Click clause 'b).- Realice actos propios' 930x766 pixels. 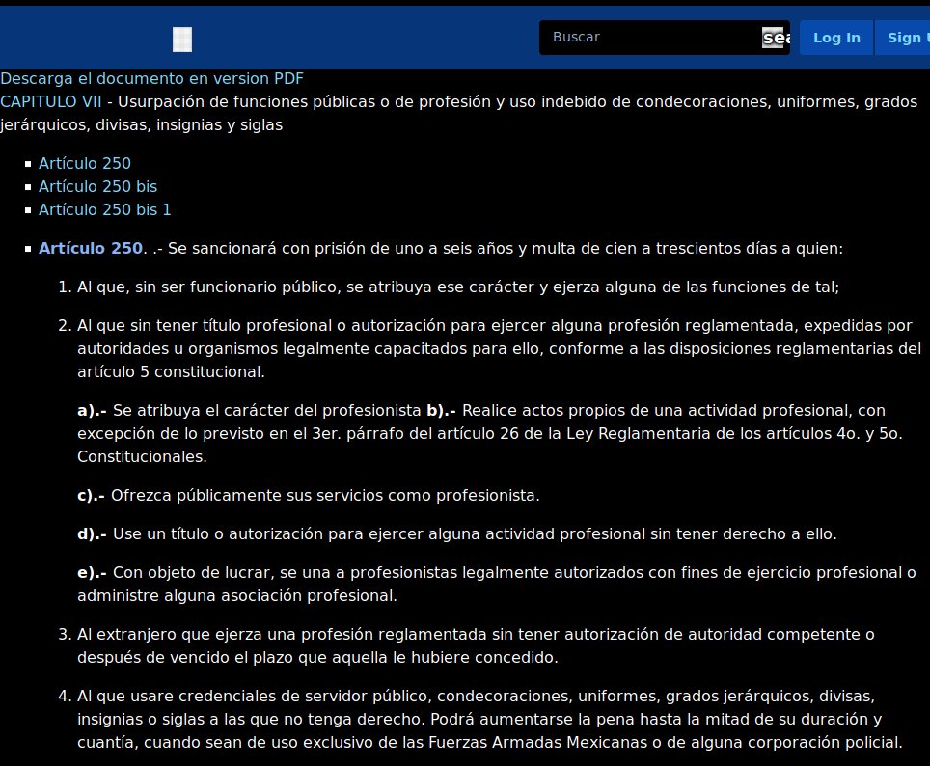[489, 434]
